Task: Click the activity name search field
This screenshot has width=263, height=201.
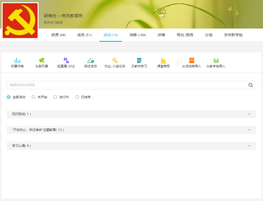Action: (127, 85)
